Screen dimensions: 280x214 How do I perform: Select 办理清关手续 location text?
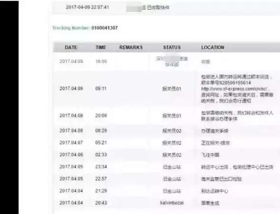(215, 131)
